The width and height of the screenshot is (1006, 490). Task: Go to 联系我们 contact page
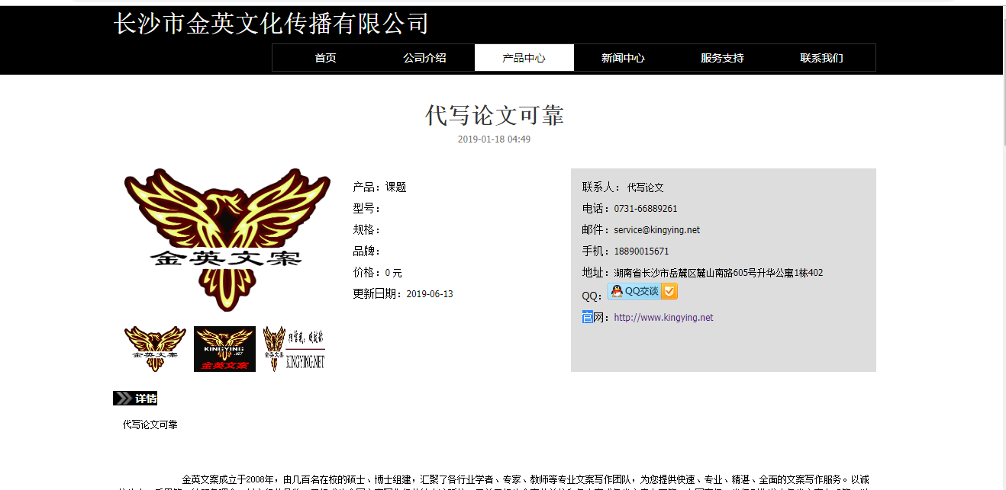pos(821,58)
